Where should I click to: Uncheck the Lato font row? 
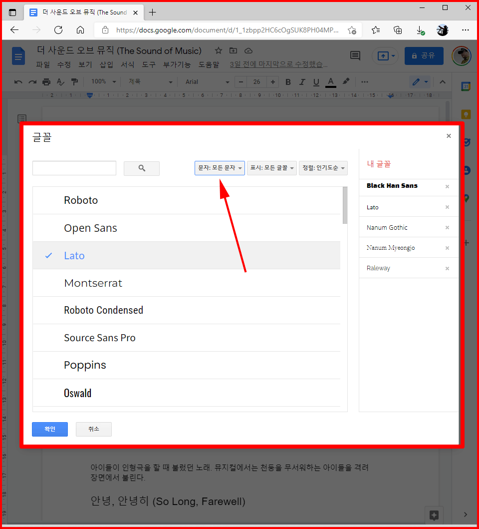click(187, 255)
